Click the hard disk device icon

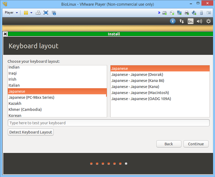coord(164,13)
